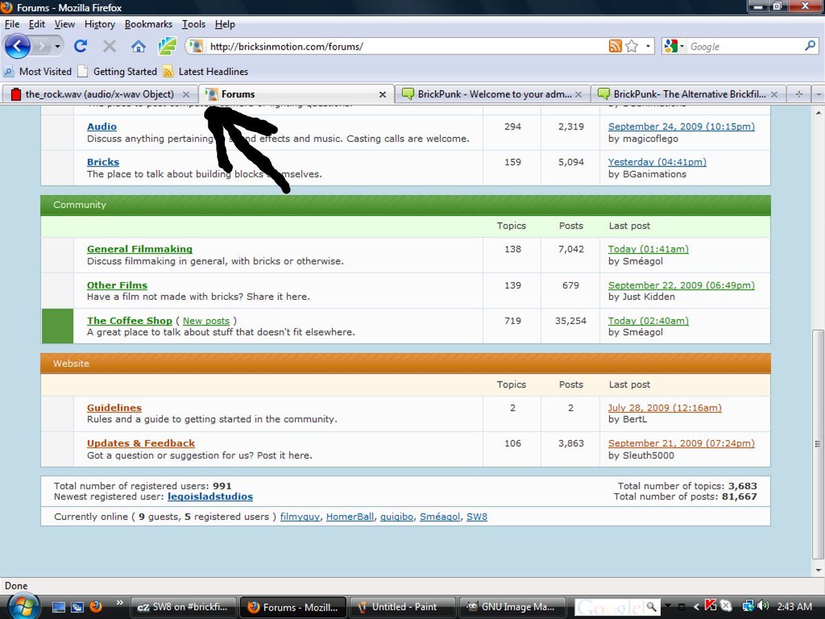Open the back/forward history dropdown arrow

pyautogui.click(x=58, y=47)
